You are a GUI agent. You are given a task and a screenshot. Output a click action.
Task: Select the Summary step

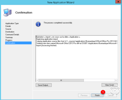9,37
